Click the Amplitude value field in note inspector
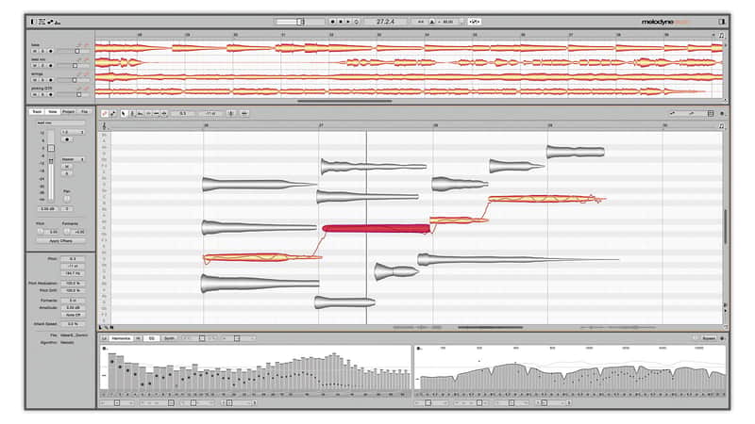Viewport: 755px width, 424px height. coord(73,307)
